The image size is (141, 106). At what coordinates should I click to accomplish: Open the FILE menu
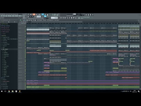point(2,16)
